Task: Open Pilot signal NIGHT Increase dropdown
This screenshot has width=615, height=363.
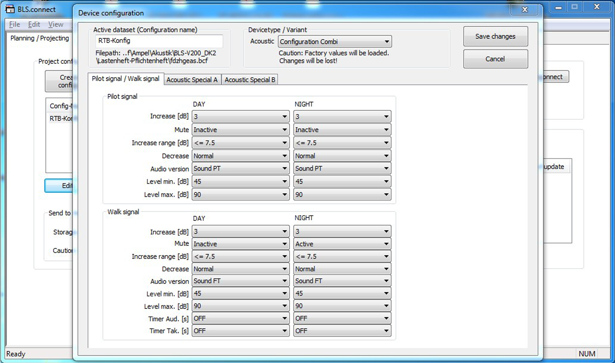Action: pos(342,116)
